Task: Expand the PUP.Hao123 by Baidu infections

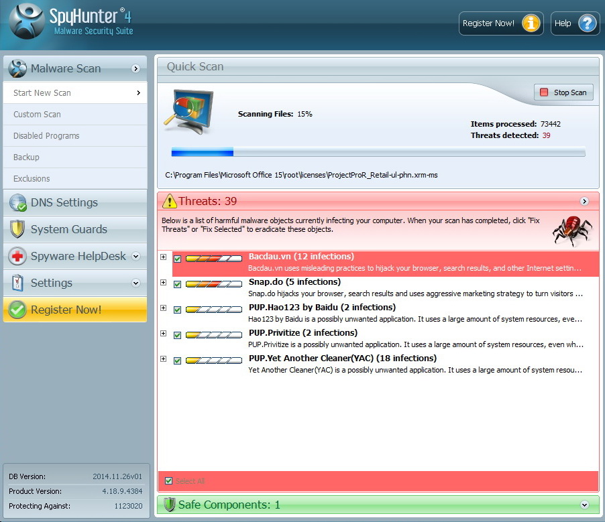Action: click(x=164, y=308)
